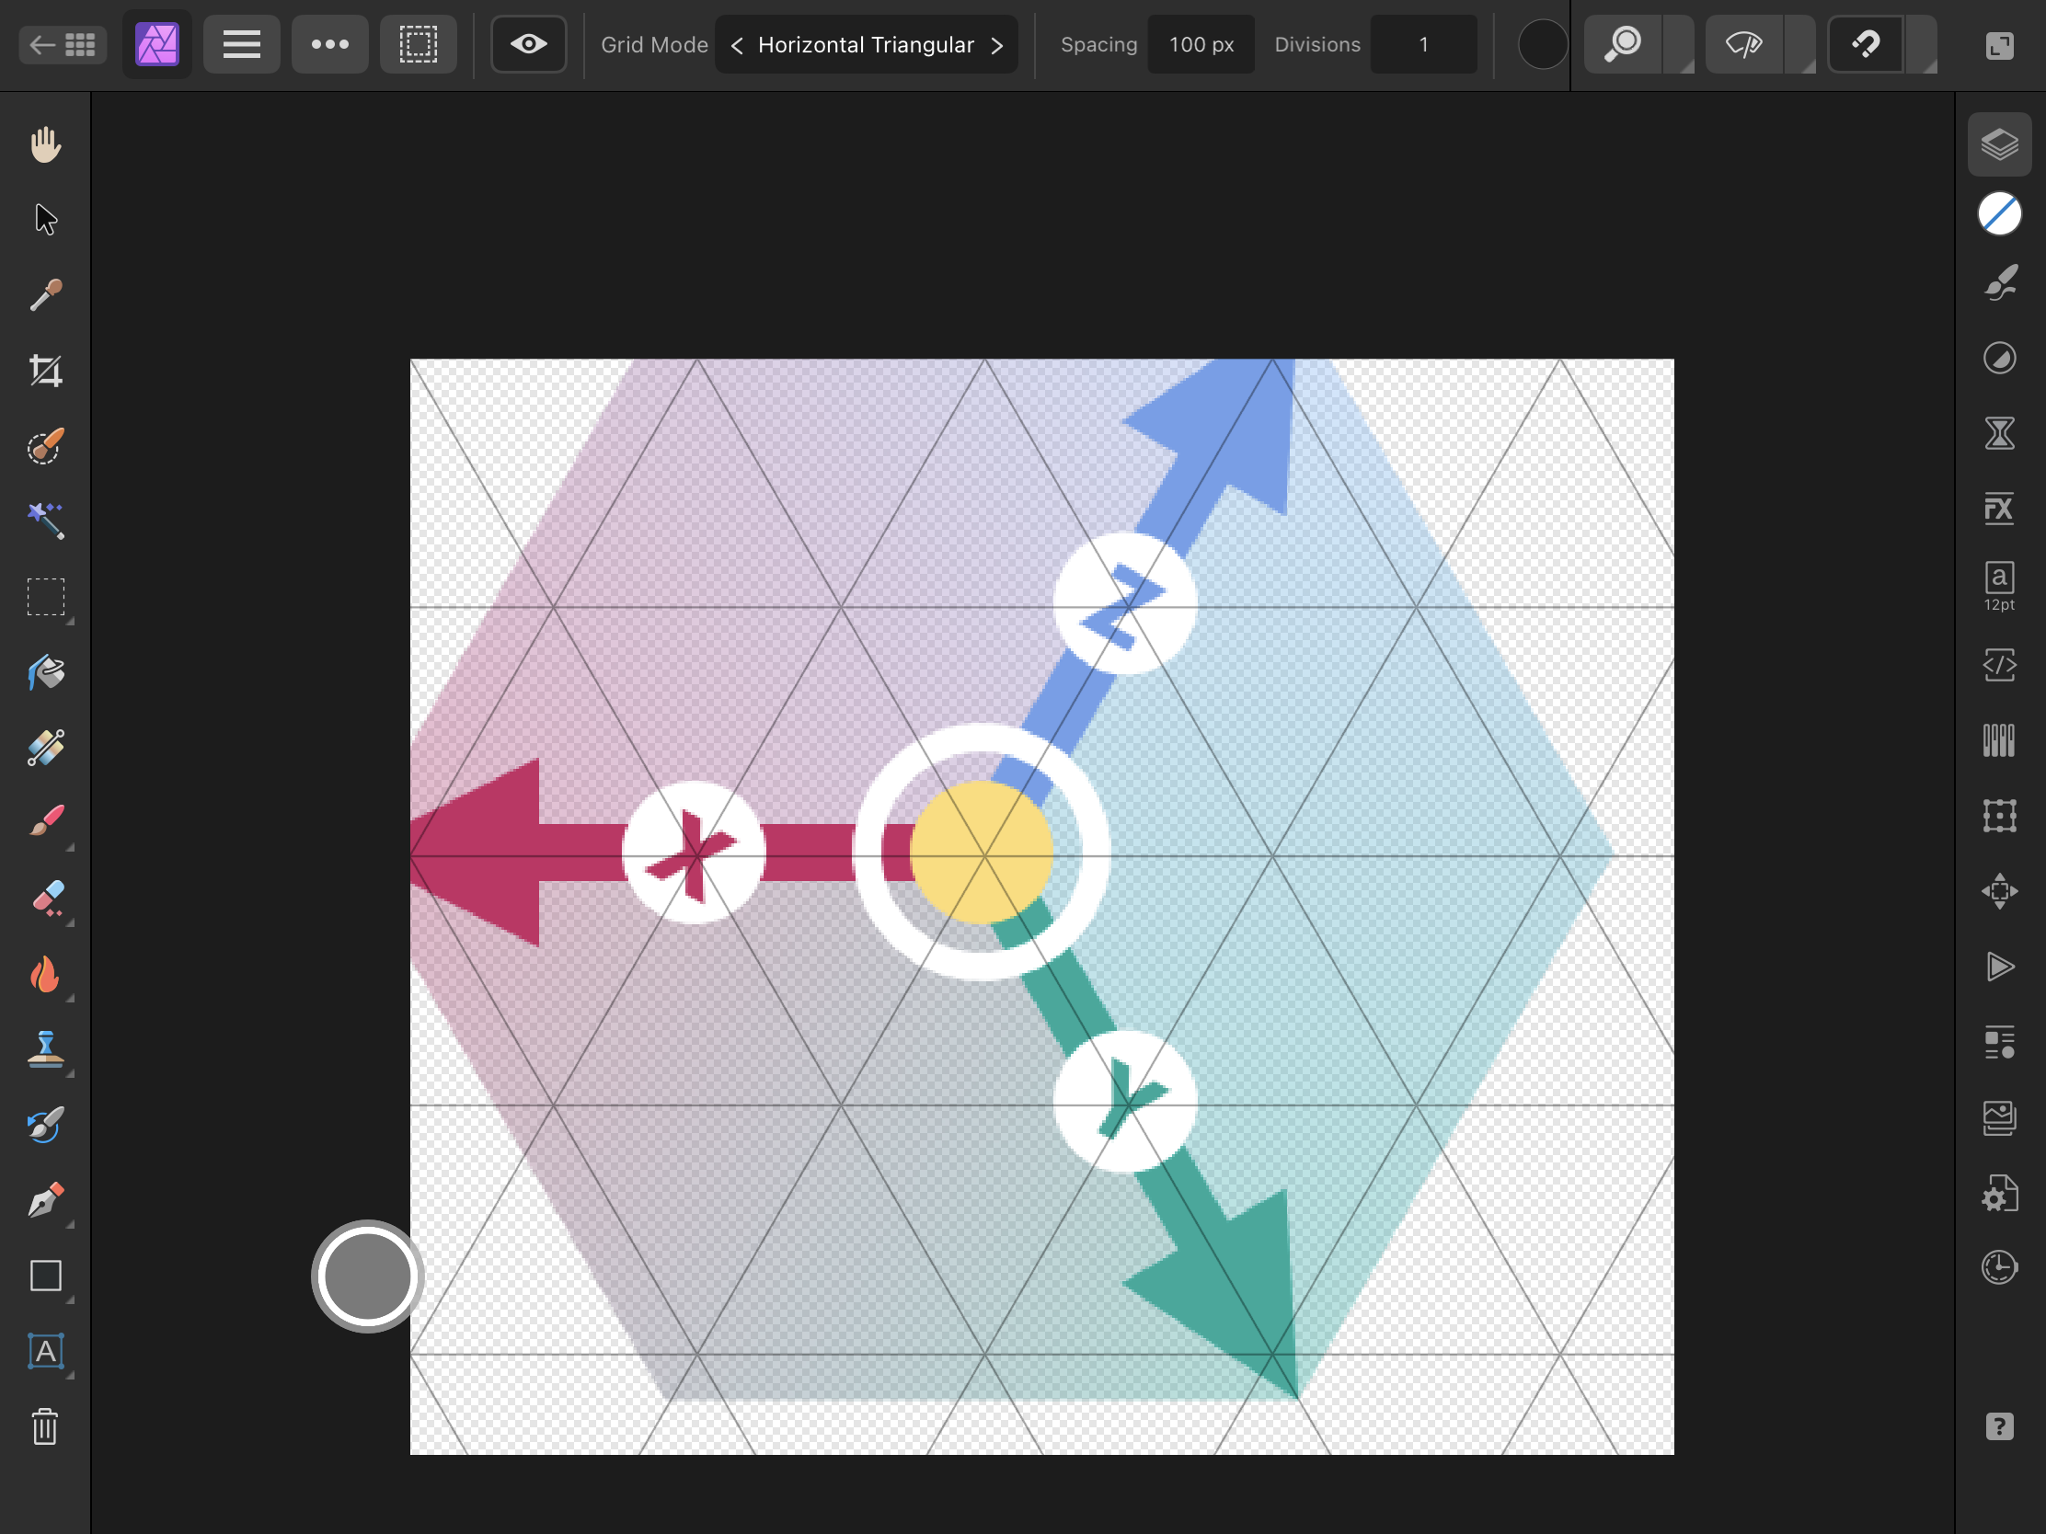Screen dimensions: 2046x1534
Task: Go to previous Grid Mode with left chevron
Action: pos(735,43)
